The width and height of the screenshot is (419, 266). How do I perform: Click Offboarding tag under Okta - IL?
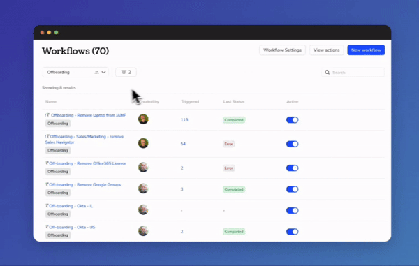coord(58,214)
